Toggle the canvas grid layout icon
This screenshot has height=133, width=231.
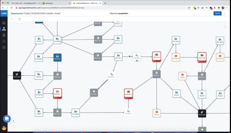point(20,19)
